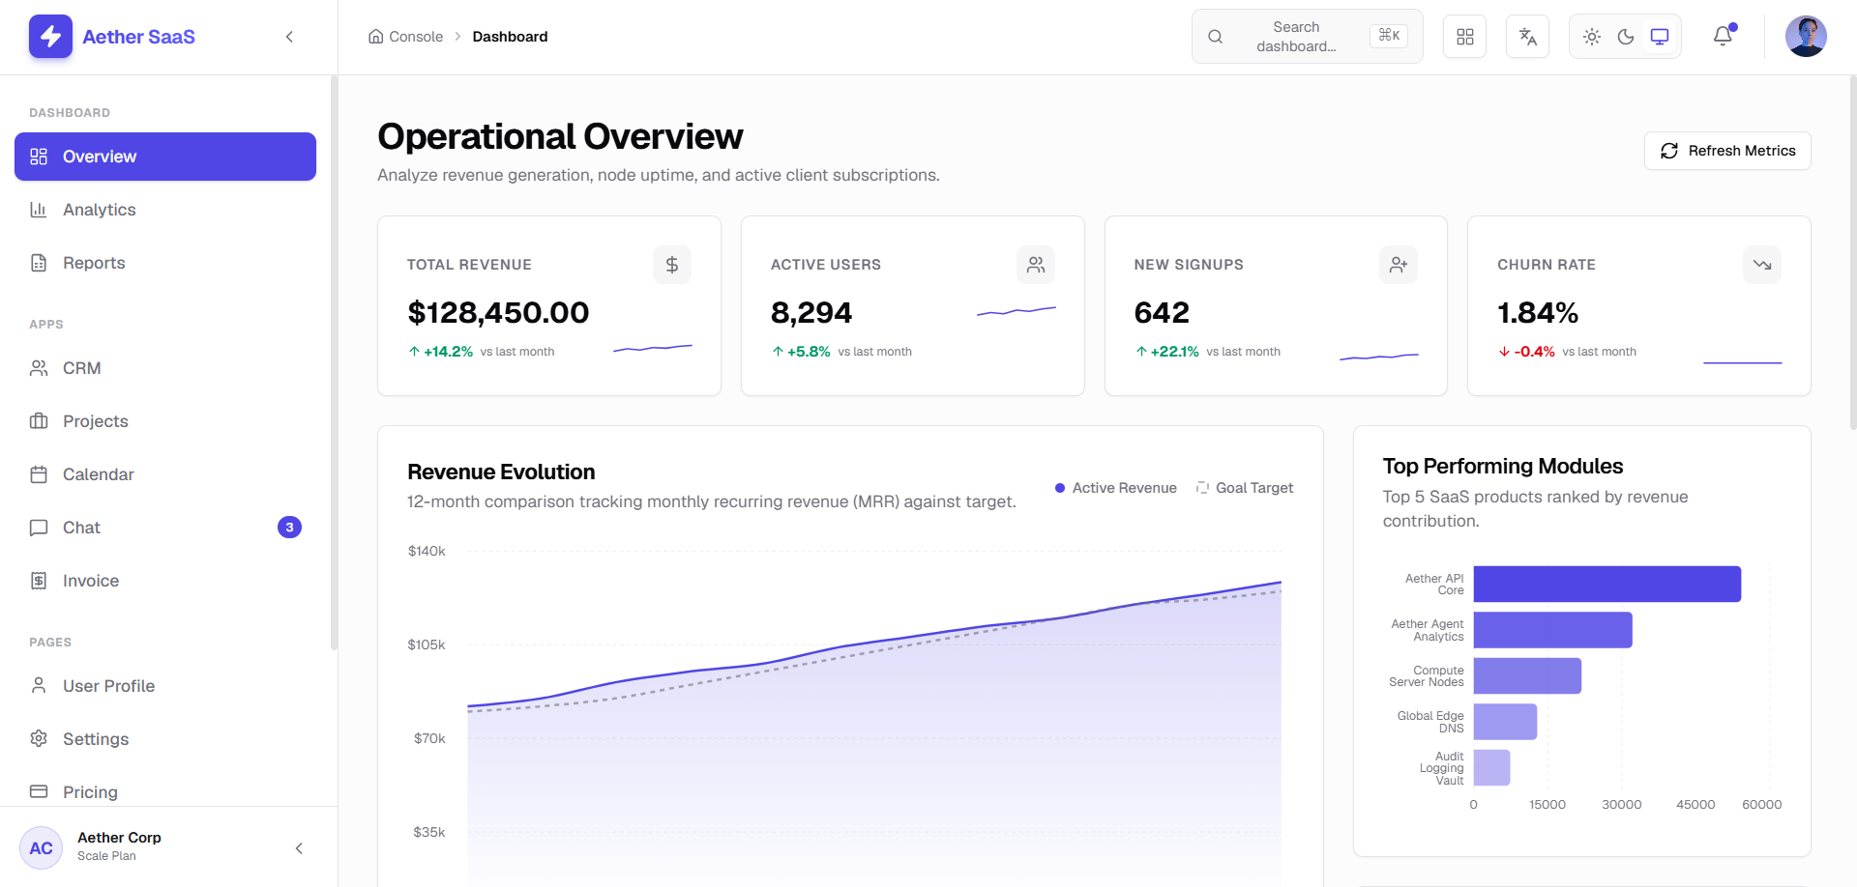The width and height of the screenshot is (1857, 887).
Task: Click the add-user icon on New Signups
Action: 1399,265
